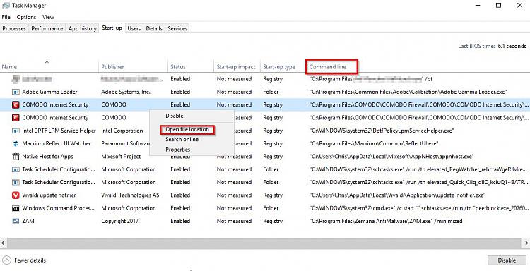This screenshot has height=271, width=530.
Task: Sort by the Start-up type column header
Action: click(x=283, y=66)
